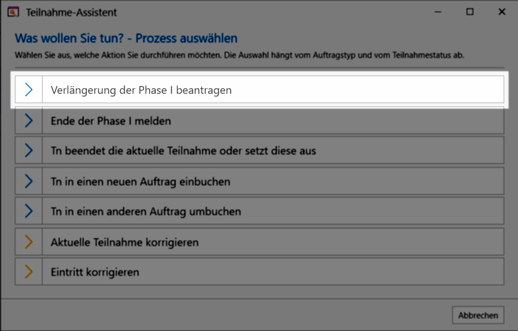
Task: Click blue arrow beside Verlängerung der Phase I
Action: [29, 90]
